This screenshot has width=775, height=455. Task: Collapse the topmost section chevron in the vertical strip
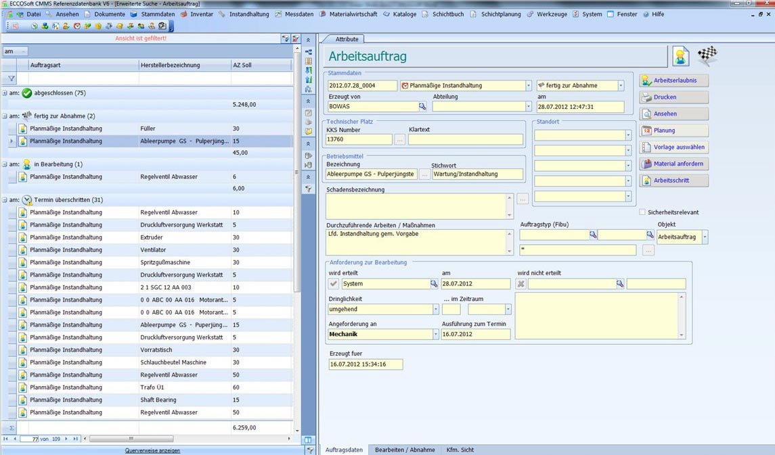pos(309,40)
